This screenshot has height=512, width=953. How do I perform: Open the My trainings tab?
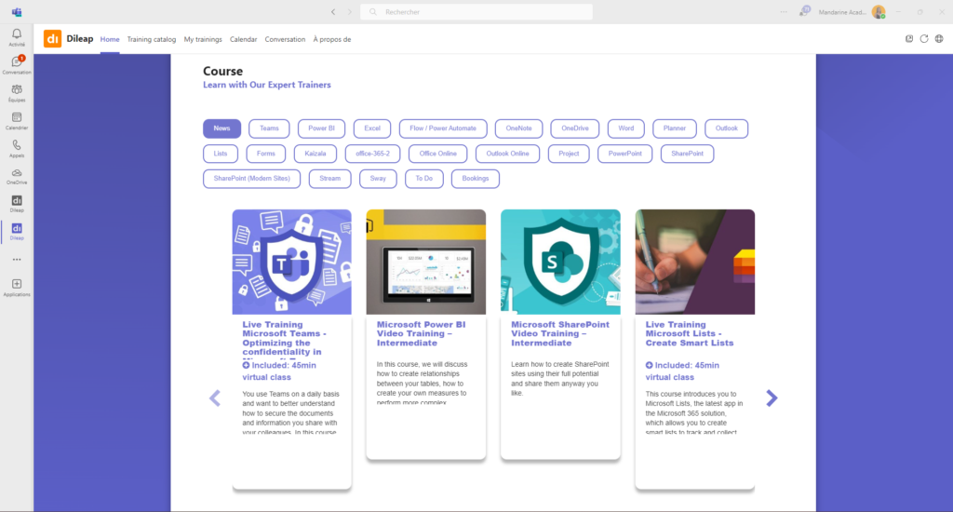click(x=203, y=39)
